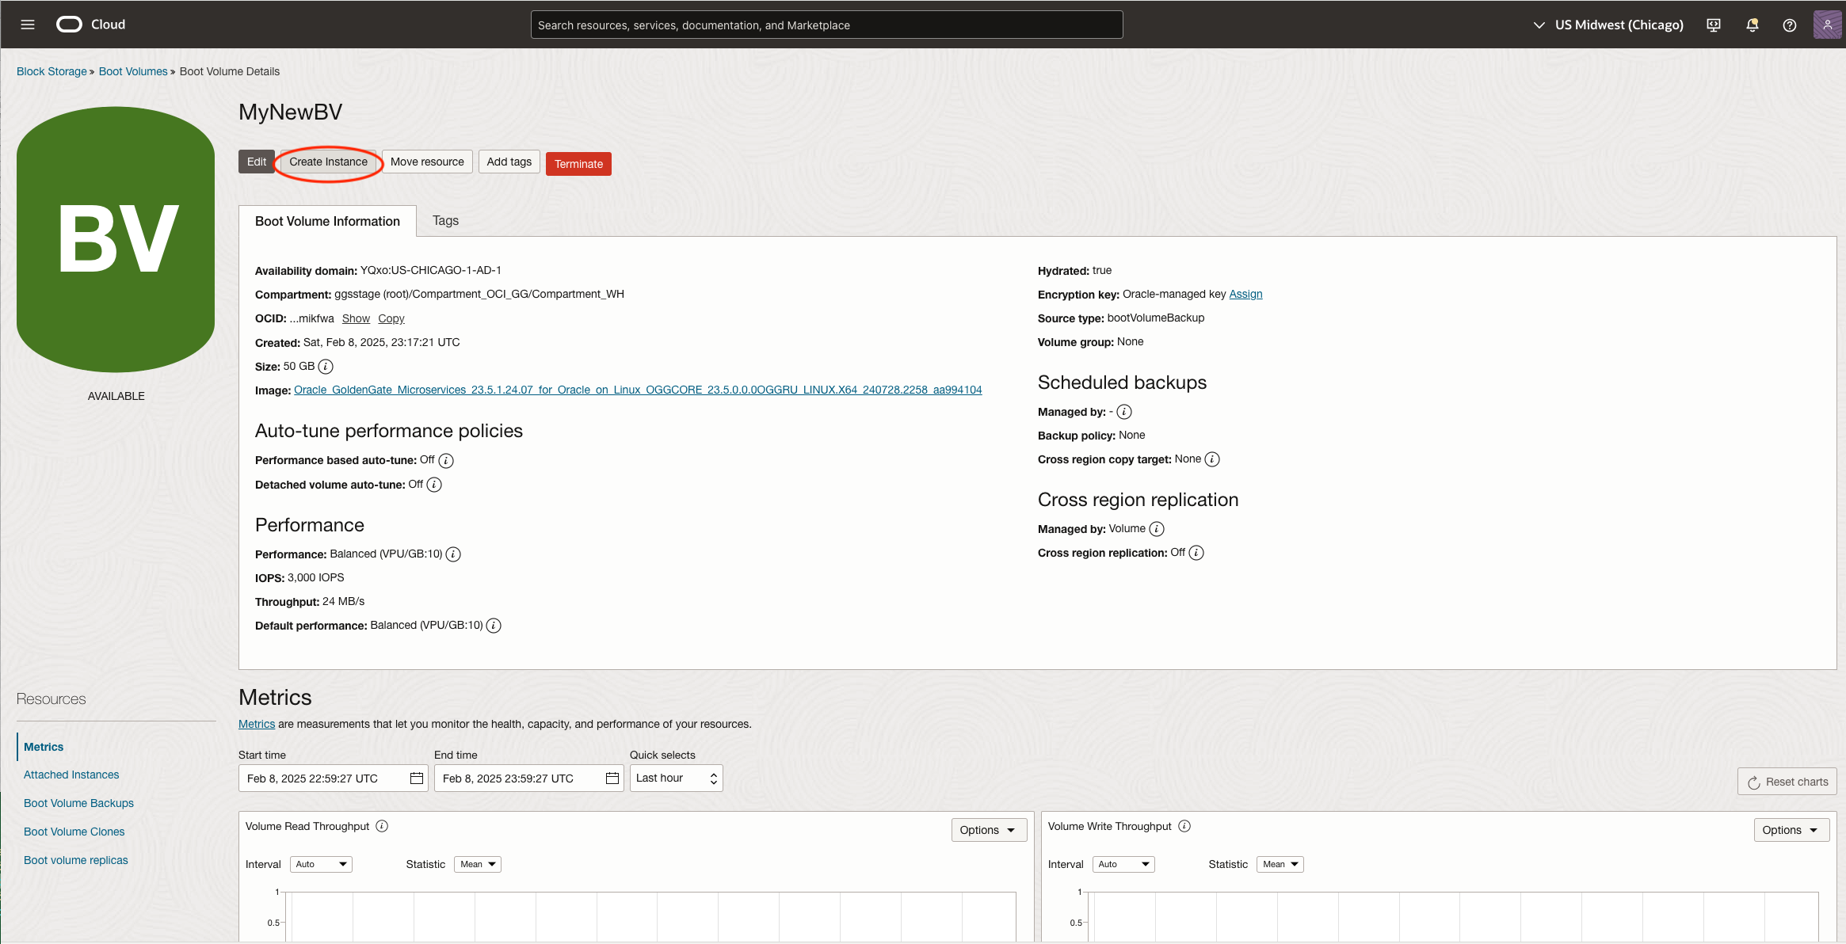Viewport: 1846px width, 944px height.
Task: Open Start time calendar picker icon
Action: (x=417, y=778)
